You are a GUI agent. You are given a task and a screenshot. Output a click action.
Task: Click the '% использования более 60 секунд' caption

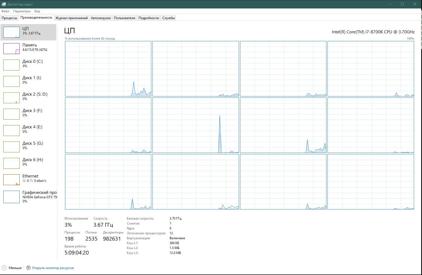[x=90, y=39]
